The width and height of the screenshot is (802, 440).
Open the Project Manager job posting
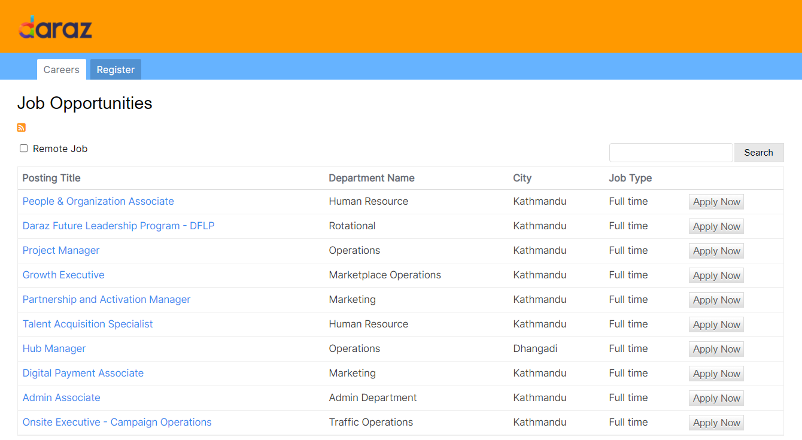pos(60,250)
